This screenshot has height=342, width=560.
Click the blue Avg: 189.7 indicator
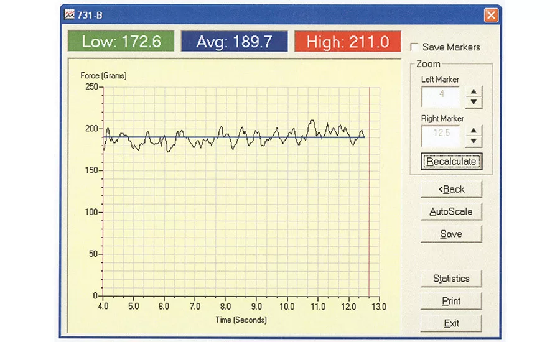pos(234,42)
